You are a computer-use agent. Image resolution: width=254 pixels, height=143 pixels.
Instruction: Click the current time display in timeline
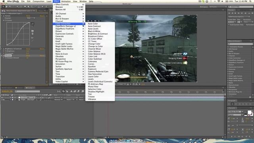7,91
